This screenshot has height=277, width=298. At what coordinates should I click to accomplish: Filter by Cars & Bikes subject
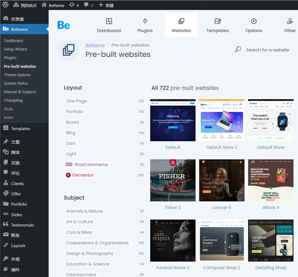tap(79, 232)
